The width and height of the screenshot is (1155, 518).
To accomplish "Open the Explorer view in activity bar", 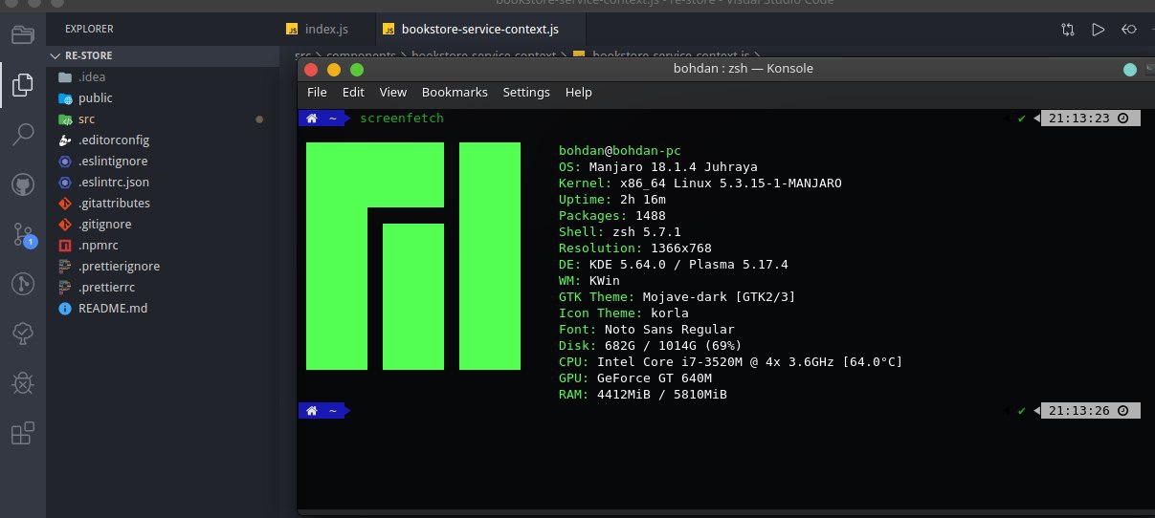I will (x=23, y=85).
